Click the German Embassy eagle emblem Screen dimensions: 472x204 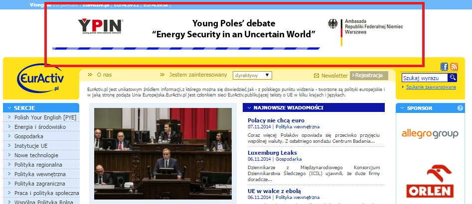[332, 24]
